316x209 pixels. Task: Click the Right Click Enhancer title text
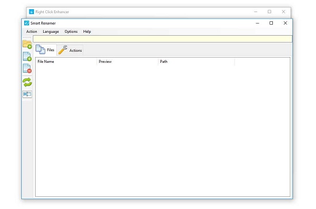coord(52,12)
